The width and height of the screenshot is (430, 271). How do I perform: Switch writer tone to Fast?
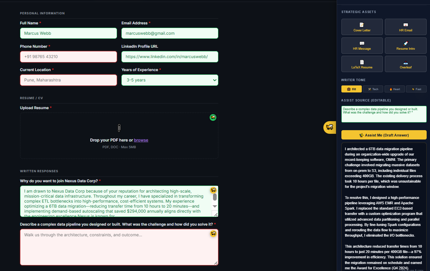pyautogui.click(x=416, y=89)
